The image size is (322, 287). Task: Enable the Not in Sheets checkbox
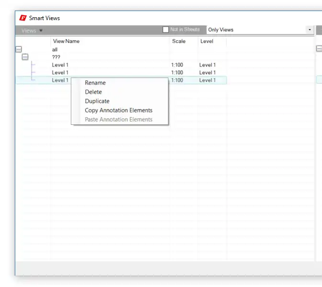point(166,30)
